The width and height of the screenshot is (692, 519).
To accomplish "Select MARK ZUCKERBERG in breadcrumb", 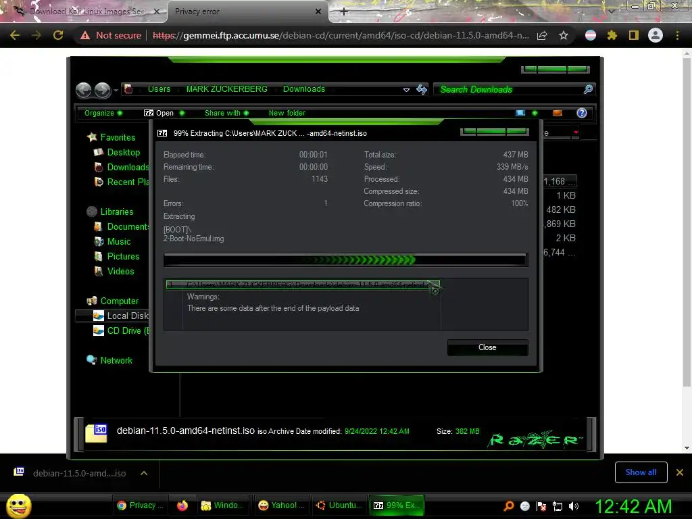I will tap(226, 89).
